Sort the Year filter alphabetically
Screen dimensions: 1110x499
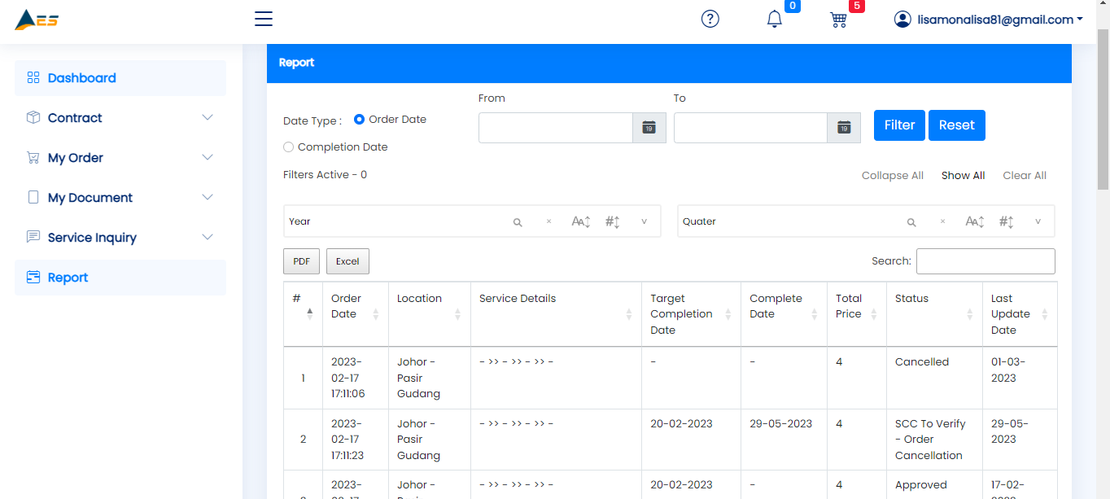point(581,221)
